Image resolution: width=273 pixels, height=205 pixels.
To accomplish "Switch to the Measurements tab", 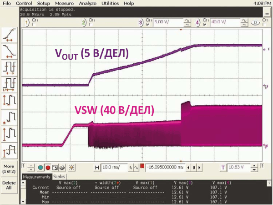I will click(x=36, y=177).
